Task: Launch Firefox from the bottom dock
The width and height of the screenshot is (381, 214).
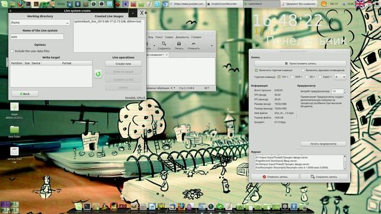Action: (x=181, y=206)
